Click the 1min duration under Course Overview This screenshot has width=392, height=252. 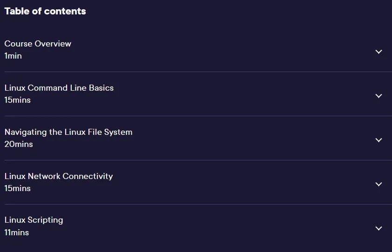click(x=13, y=56)
